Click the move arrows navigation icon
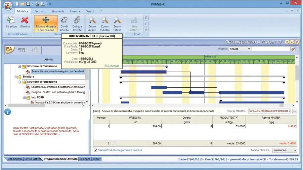Screen dimensions: 303x170 coord(35,50)
